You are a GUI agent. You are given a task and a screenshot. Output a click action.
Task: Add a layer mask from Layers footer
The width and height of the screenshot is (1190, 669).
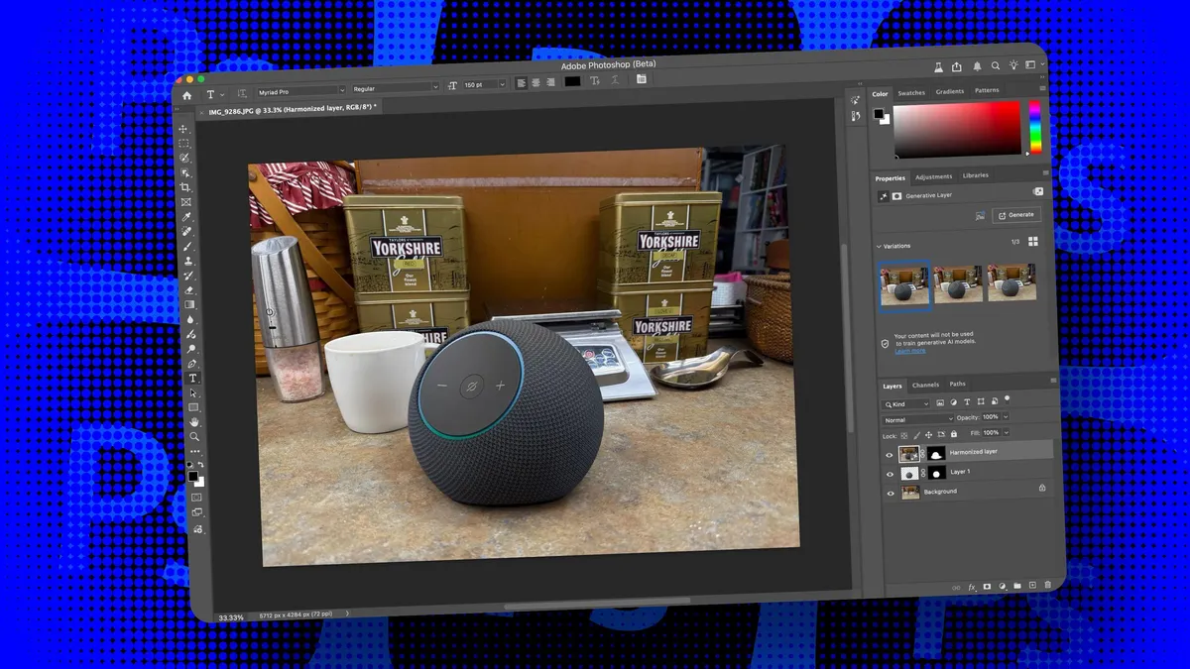tap(986, 587)
